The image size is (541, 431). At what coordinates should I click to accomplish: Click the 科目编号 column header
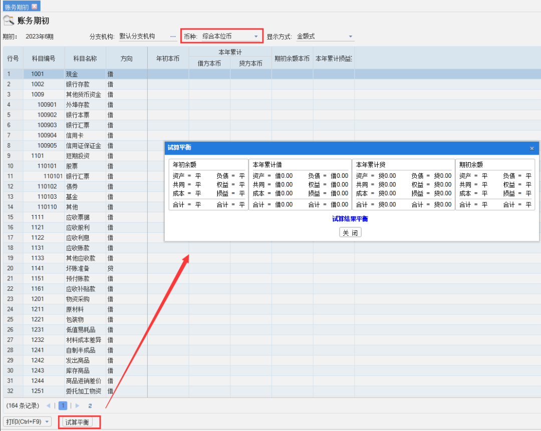click(44, 58)
